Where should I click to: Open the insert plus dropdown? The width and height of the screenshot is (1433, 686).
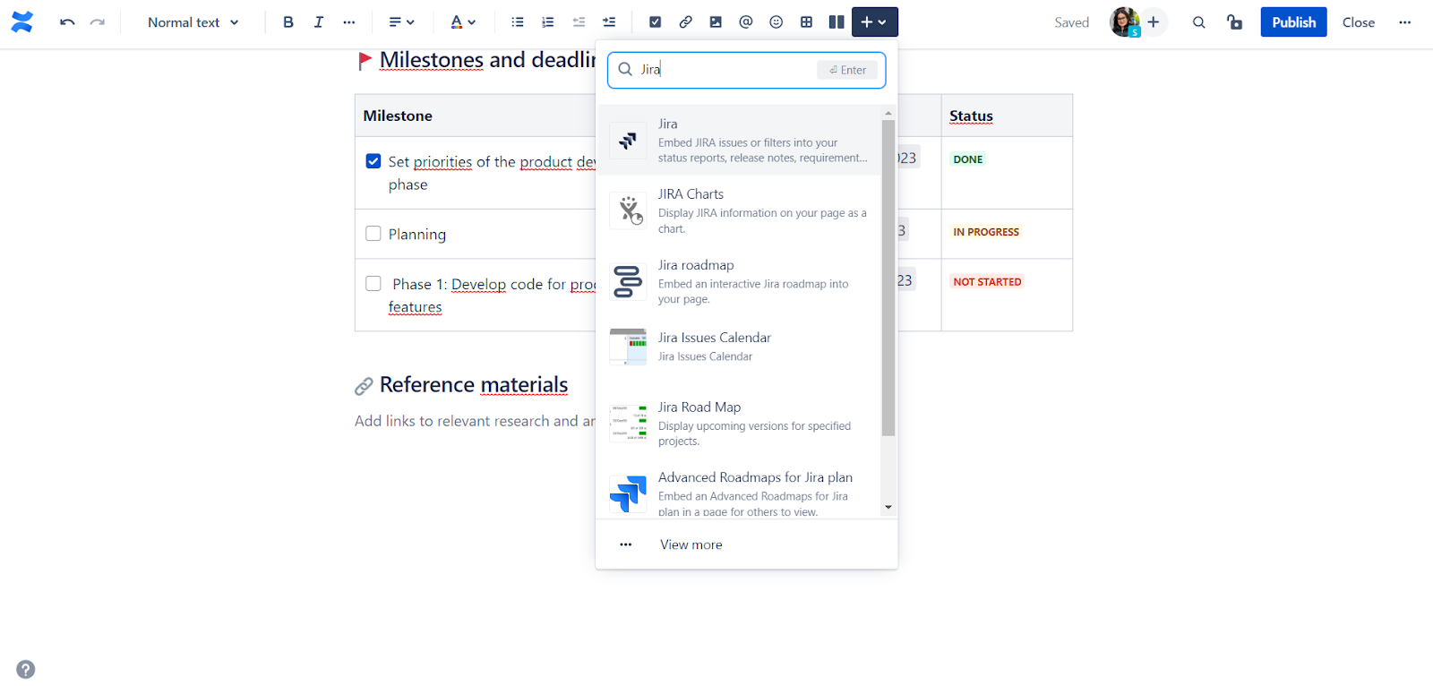pos(875,22)
